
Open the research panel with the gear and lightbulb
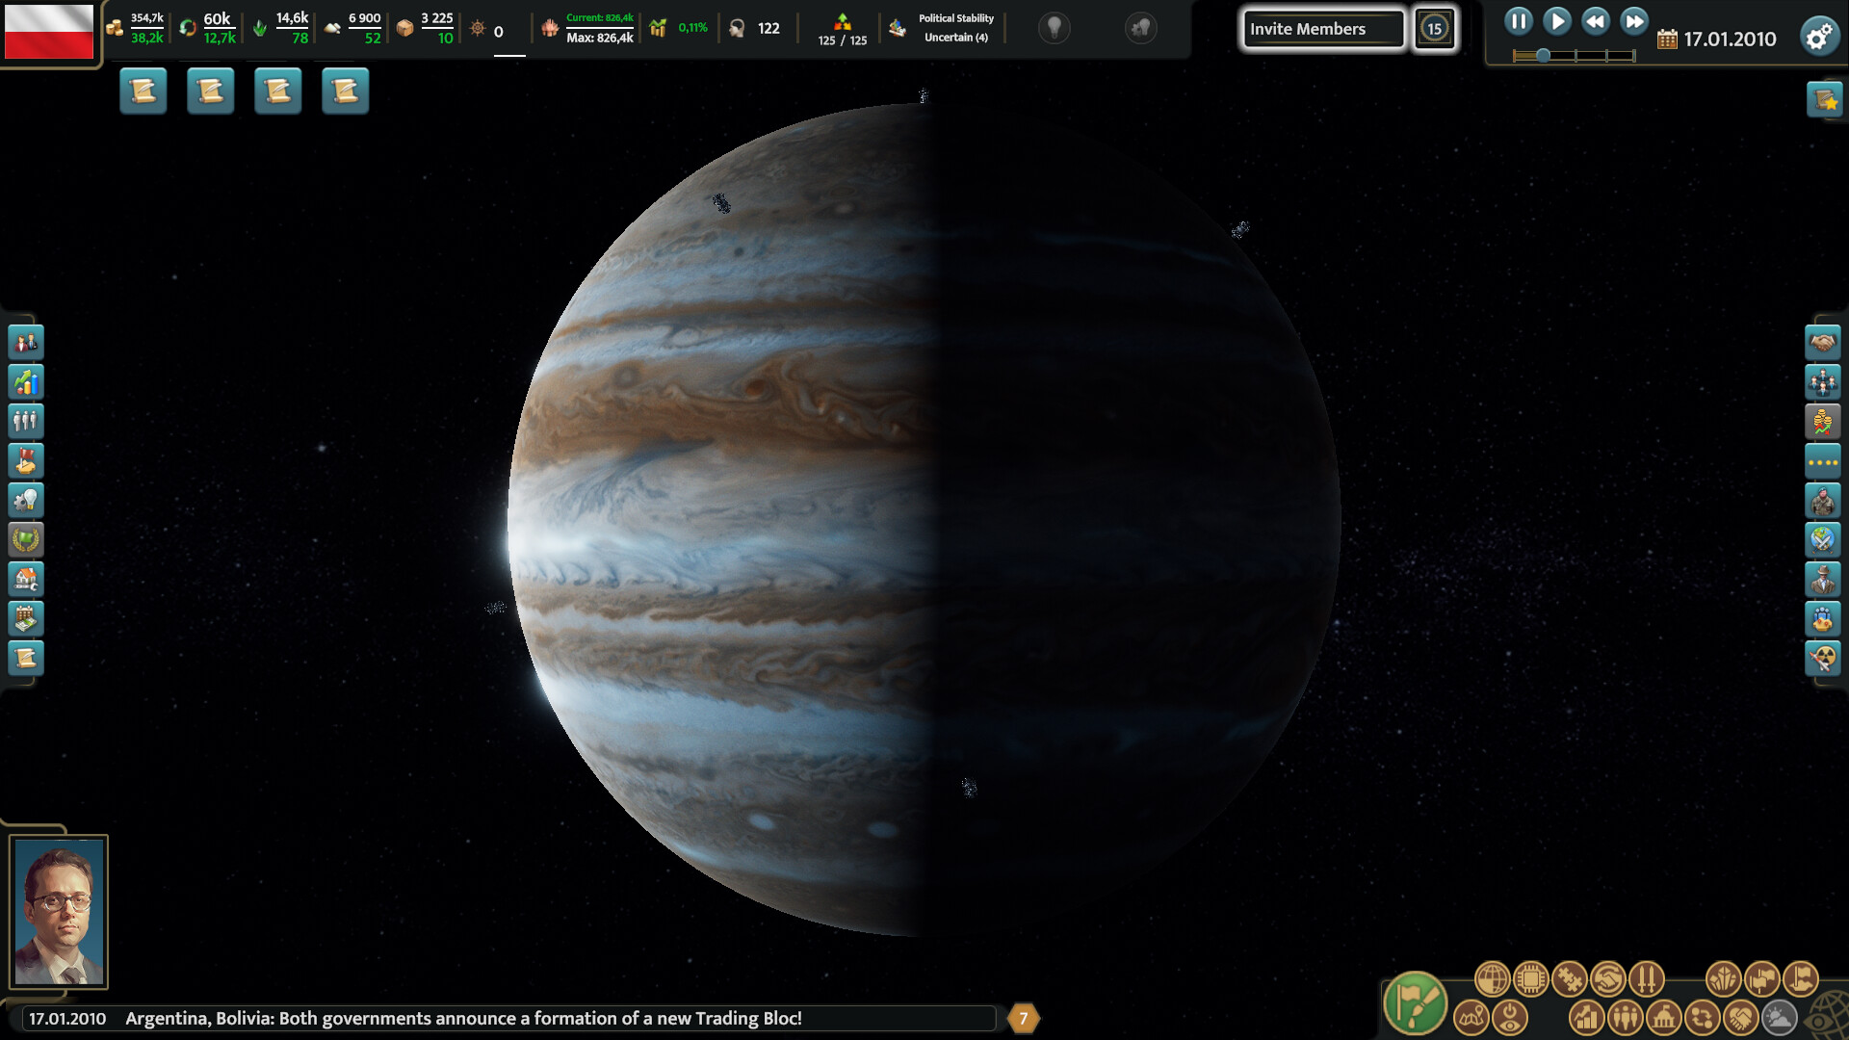26,500
